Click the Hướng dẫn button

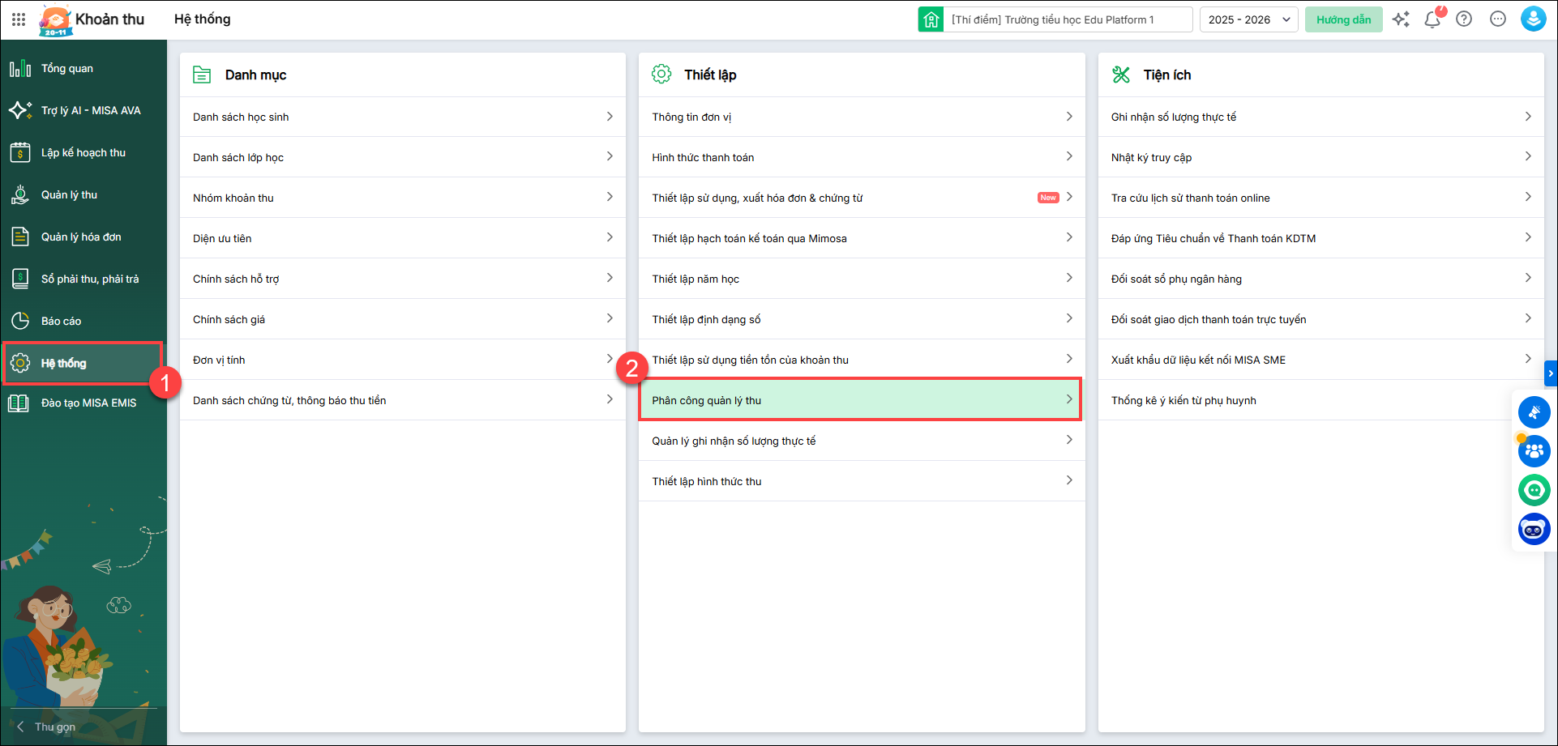[x=1343, y=19]
